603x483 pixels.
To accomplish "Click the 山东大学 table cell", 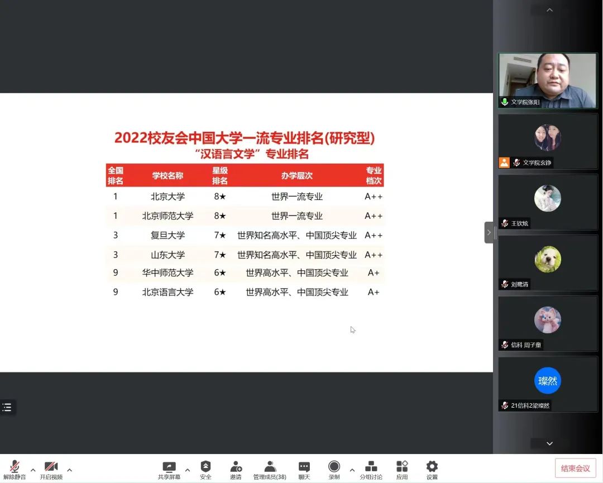I will tap(167, 255).
